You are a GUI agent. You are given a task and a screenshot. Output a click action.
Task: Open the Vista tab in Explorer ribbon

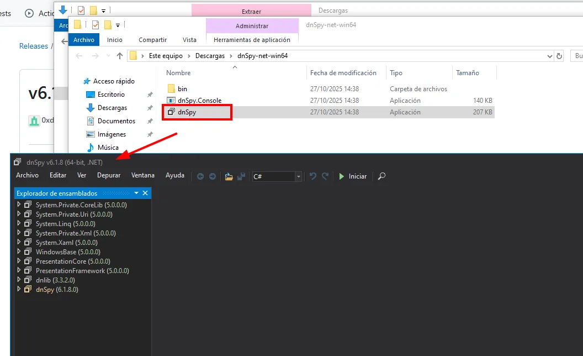tap(189, 39)
